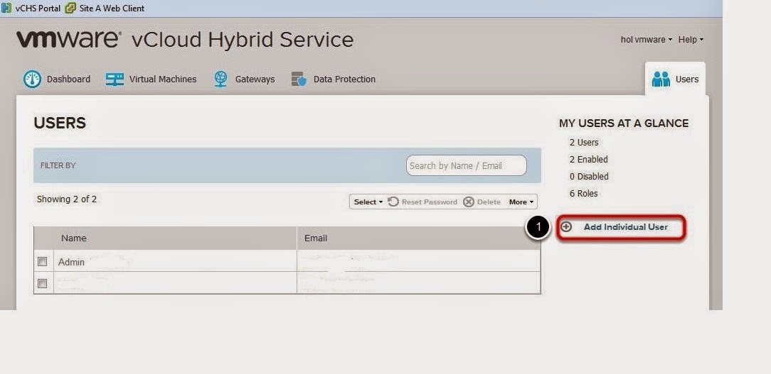Click the "2 Enabled" summary text
Screen dimensions: 771x374
click(589, 160)
